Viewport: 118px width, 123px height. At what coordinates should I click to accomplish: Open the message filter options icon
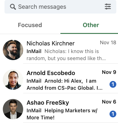[108, 6]
